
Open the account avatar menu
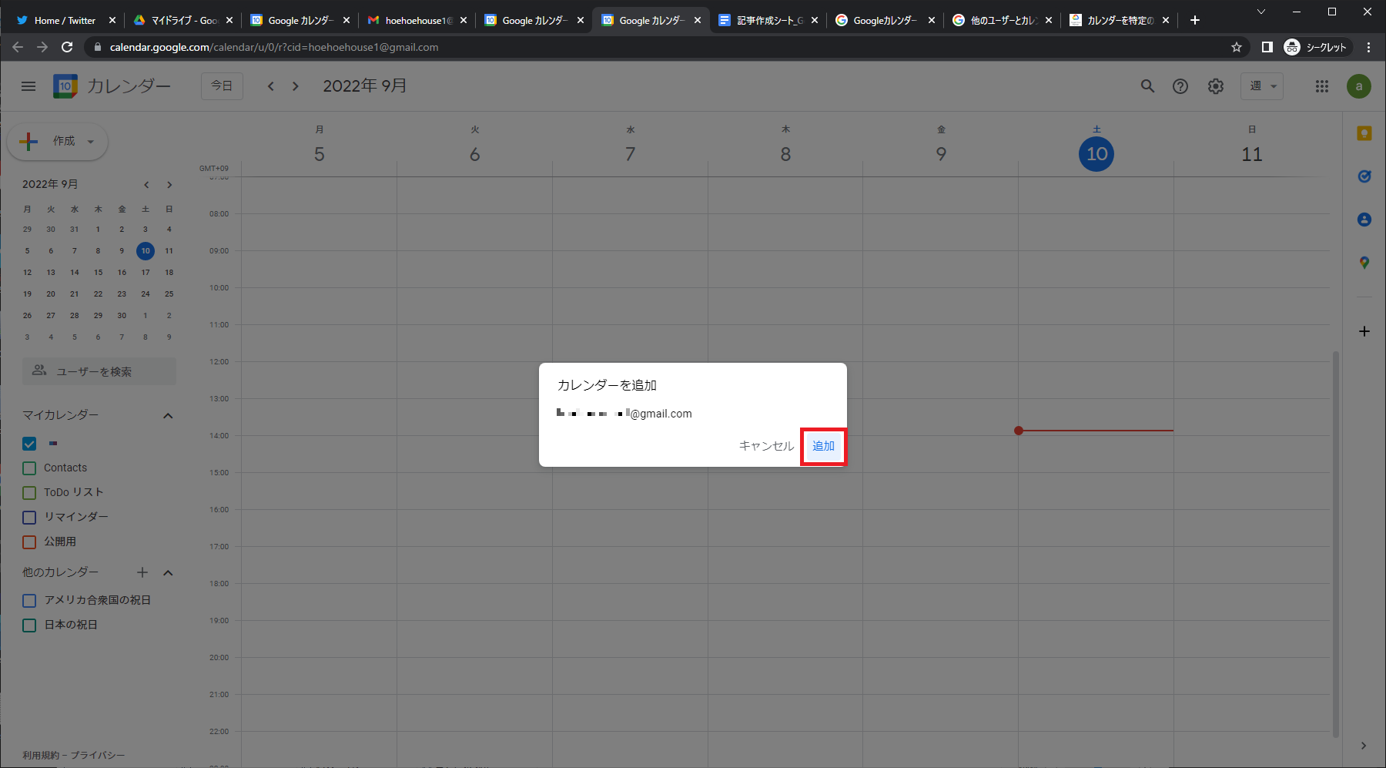[x=1359, y=86]
